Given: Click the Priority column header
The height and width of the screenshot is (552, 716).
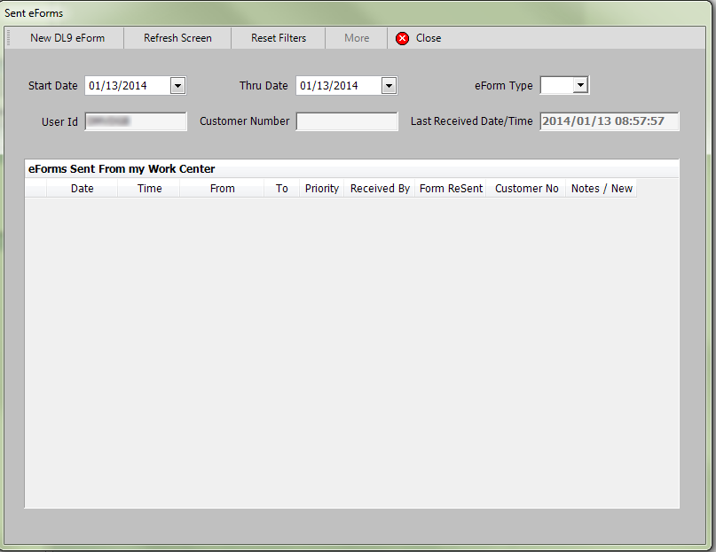Looking at the screenshot, I should (x=321, y=188).
